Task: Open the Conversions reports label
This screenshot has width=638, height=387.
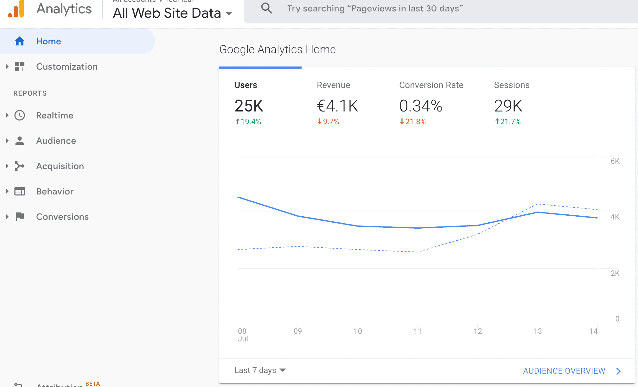Action: click(62, 217)
